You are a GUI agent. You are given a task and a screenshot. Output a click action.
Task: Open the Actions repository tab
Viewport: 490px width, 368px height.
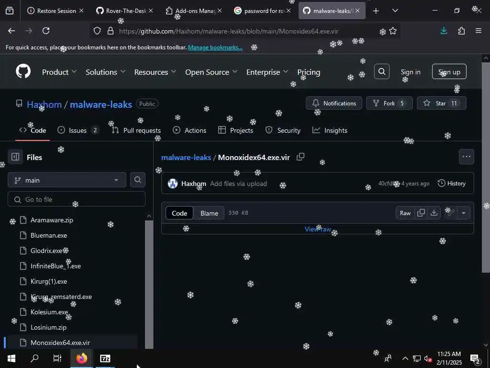(x=189, y=130)
